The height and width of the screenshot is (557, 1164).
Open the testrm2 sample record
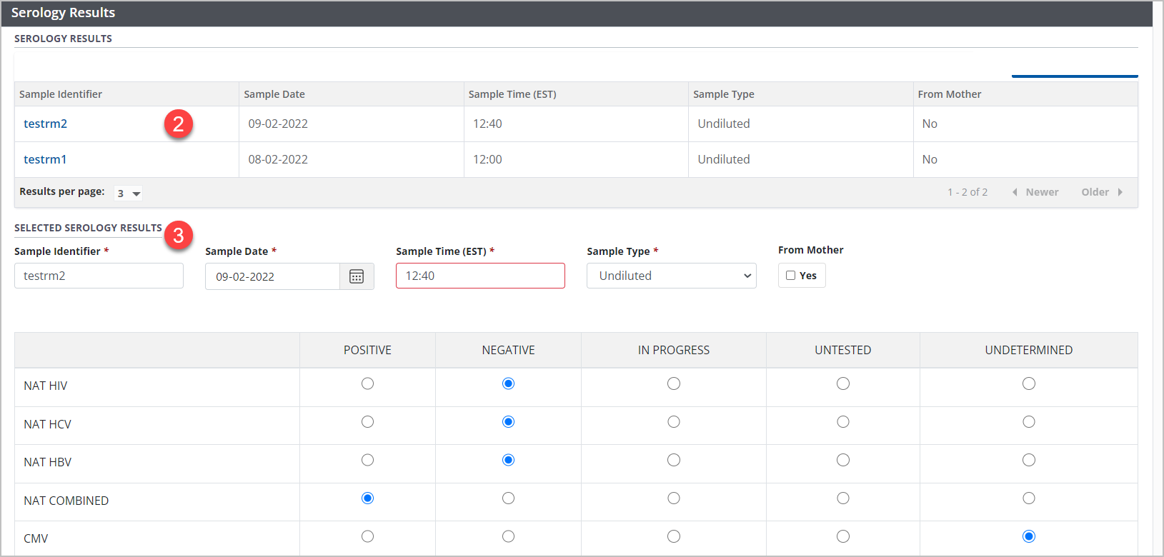coord(45,124)
